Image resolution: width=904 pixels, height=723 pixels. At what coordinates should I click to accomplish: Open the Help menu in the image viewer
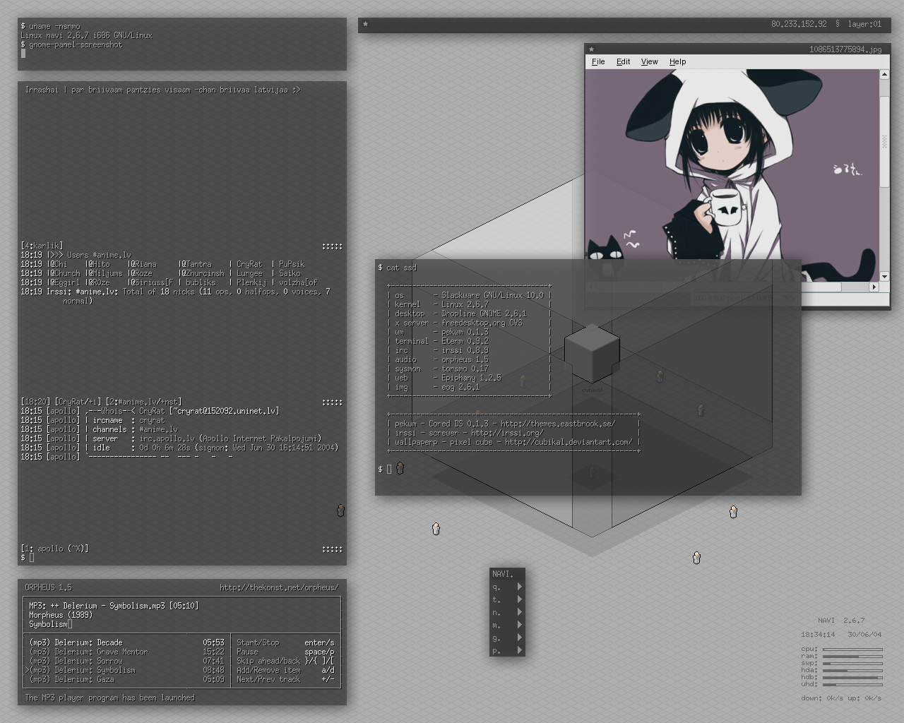(x=677, y=61)
